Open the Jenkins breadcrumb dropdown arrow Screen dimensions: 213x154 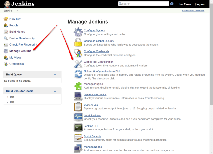[x=17, y=11]
